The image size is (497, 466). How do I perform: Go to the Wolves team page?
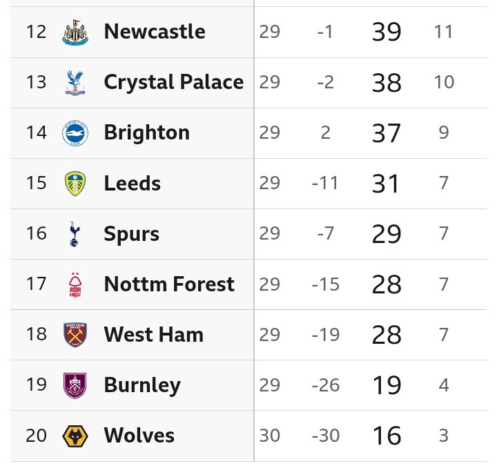pos(139,436)
